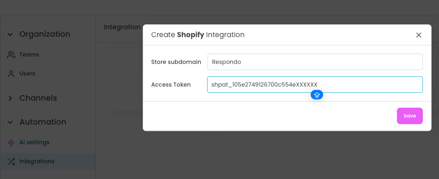Click the Channels heading
This screenshot has height=179, width=439.
coord(38,98)
